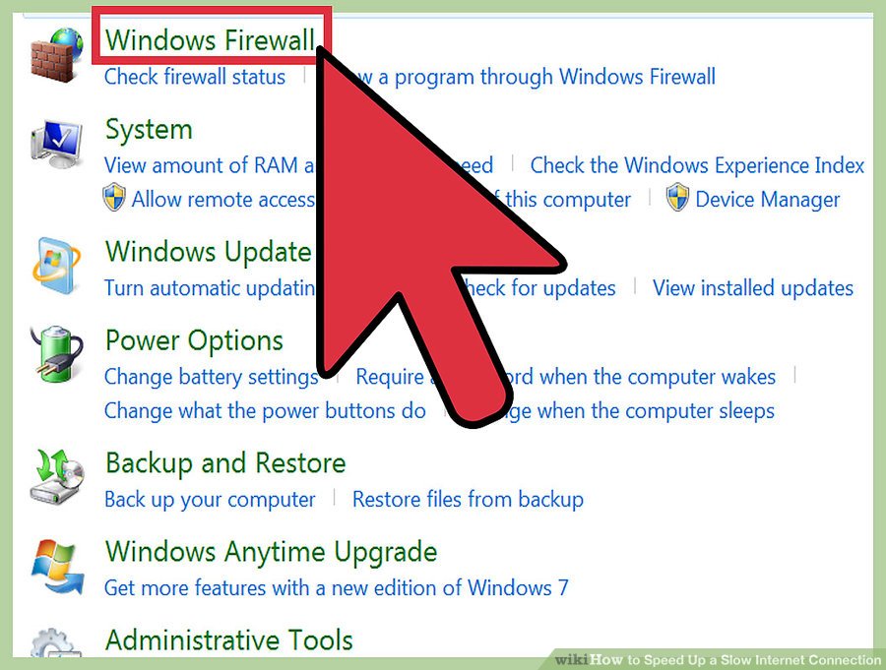Open Check the Windows Experience Index
Screen dimensions: 886x670
(697, 165)
